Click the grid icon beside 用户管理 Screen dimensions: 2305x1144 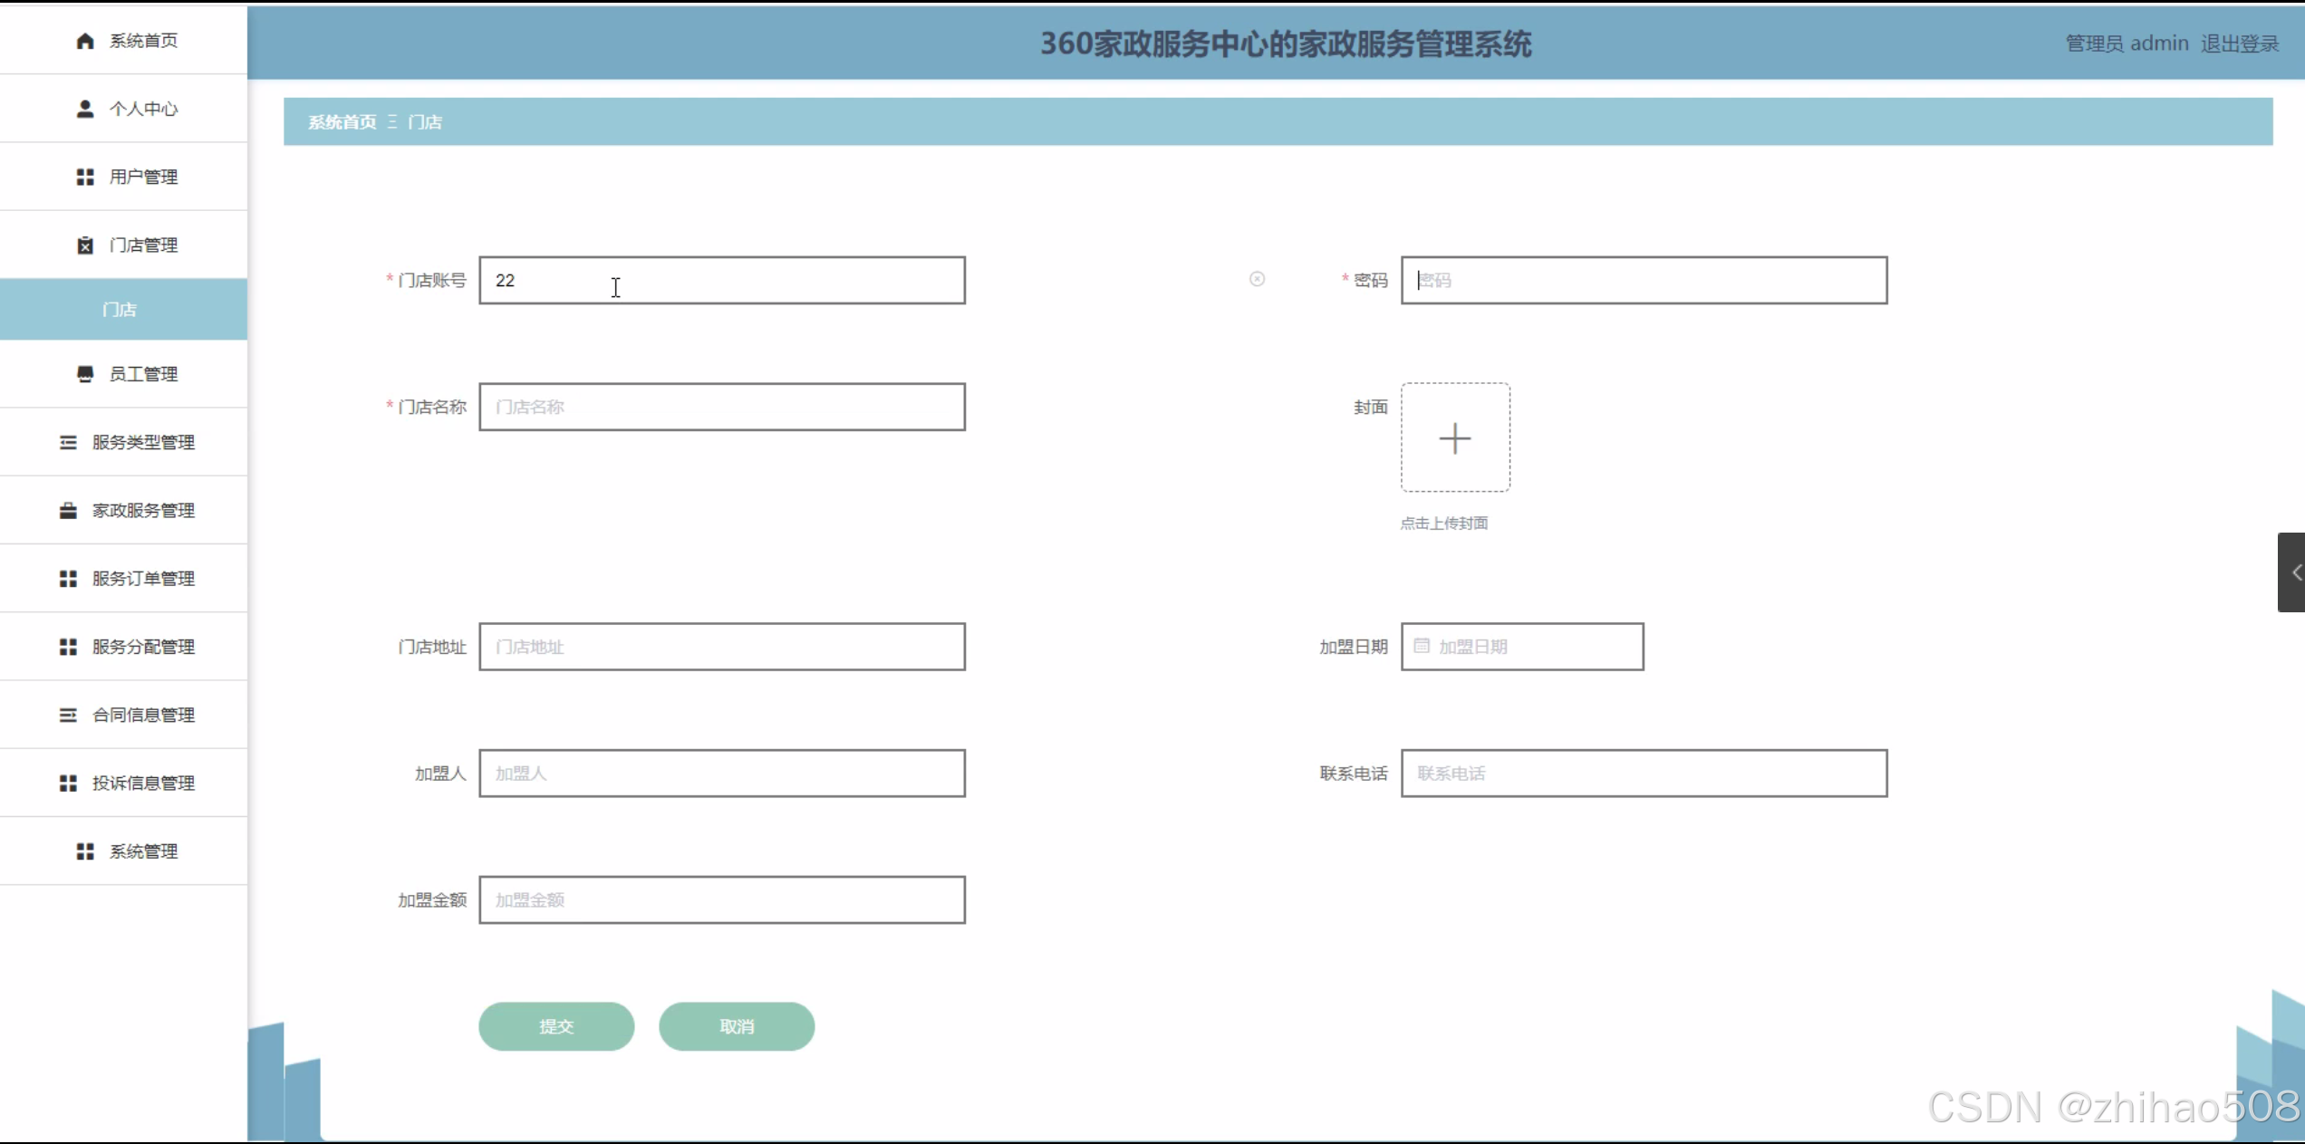point(85,177)
